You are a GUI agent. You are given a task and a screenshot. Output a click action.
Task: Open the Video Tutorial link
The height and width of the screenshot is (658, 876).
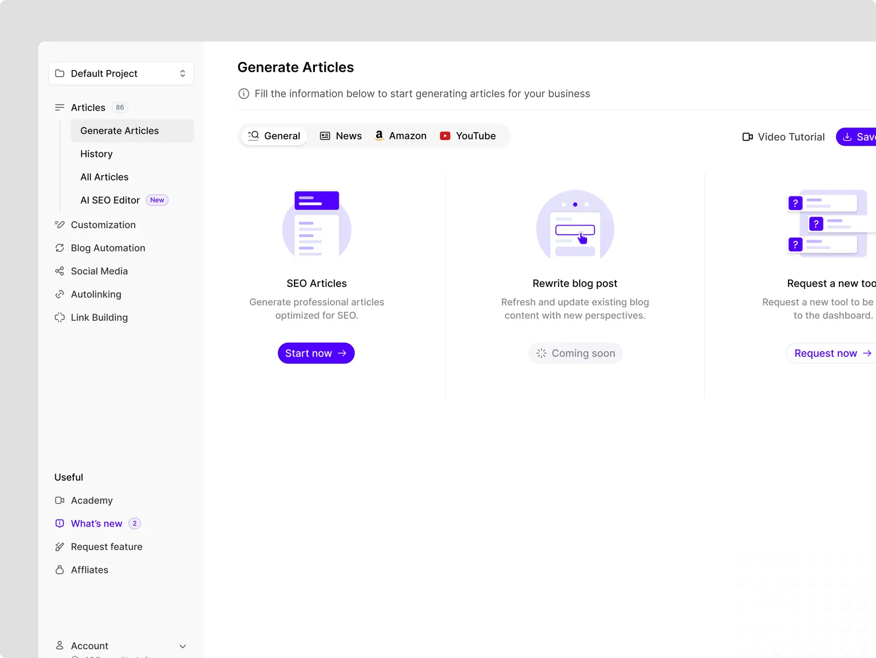[x=783, y=137]
